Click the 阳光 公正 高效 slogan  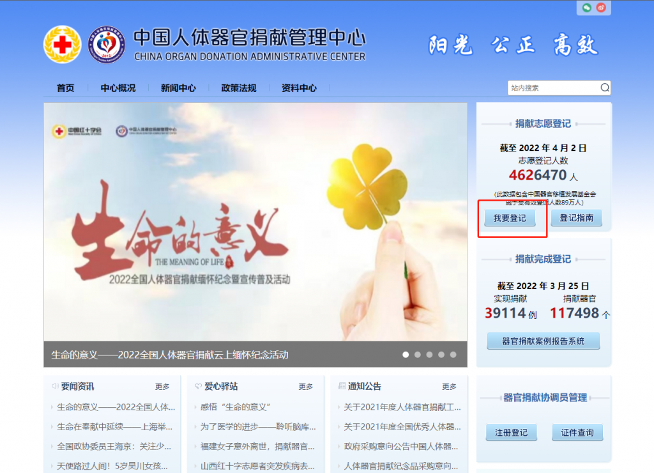[x=513, y=45]
